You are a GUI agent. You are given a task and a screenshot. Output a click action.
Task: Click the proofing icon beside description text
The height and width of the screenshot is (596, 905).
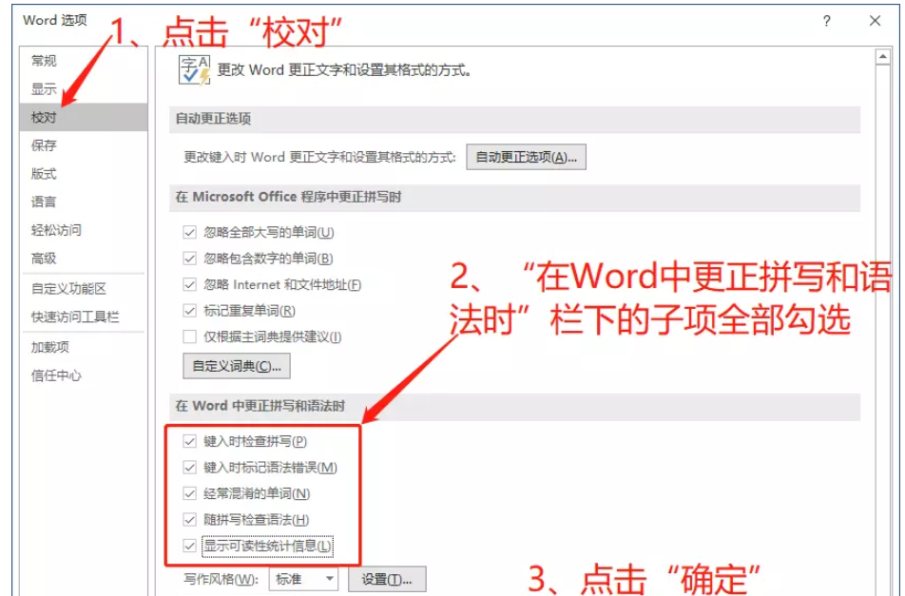(195, 70)
